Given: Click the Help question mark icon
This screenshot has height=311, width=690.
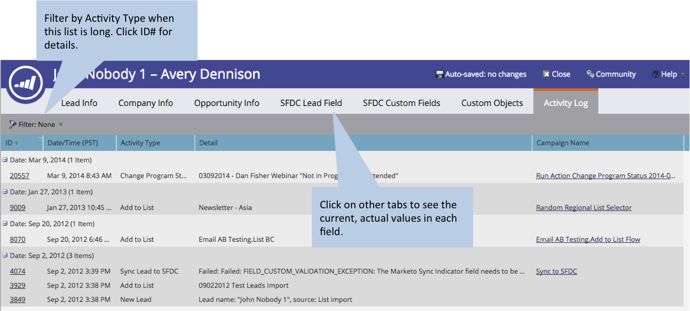Looking at the screenshot, I should [655, 75].
